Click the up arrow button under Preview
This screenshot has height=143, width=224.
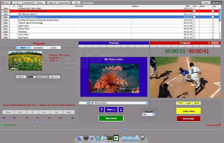[x=102, y=110]
